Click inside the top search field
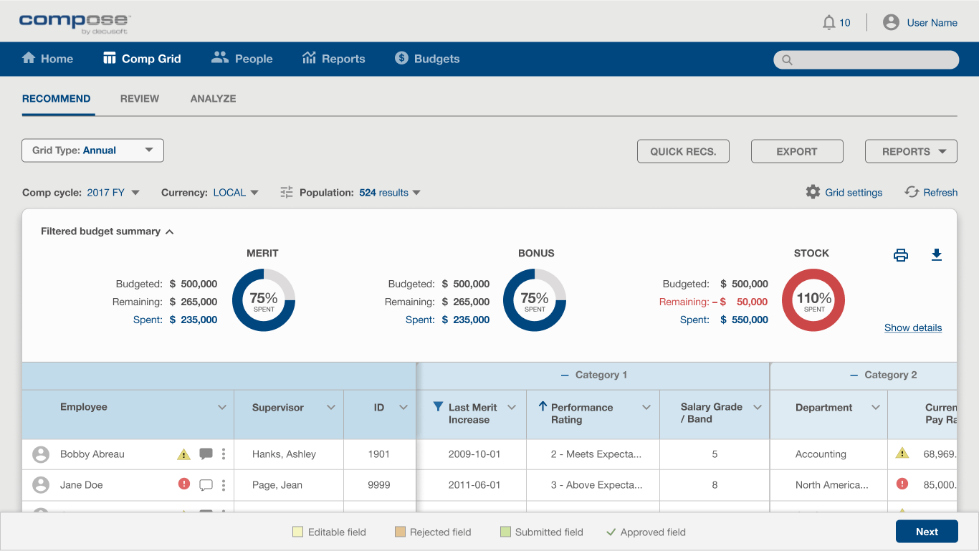Viewport: 979px width, 551px height. click(866, 59)
